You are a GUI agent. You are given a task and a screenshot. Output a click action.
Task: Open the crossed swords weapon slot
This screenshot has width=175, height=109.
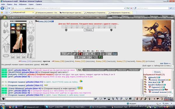[6, 38]
